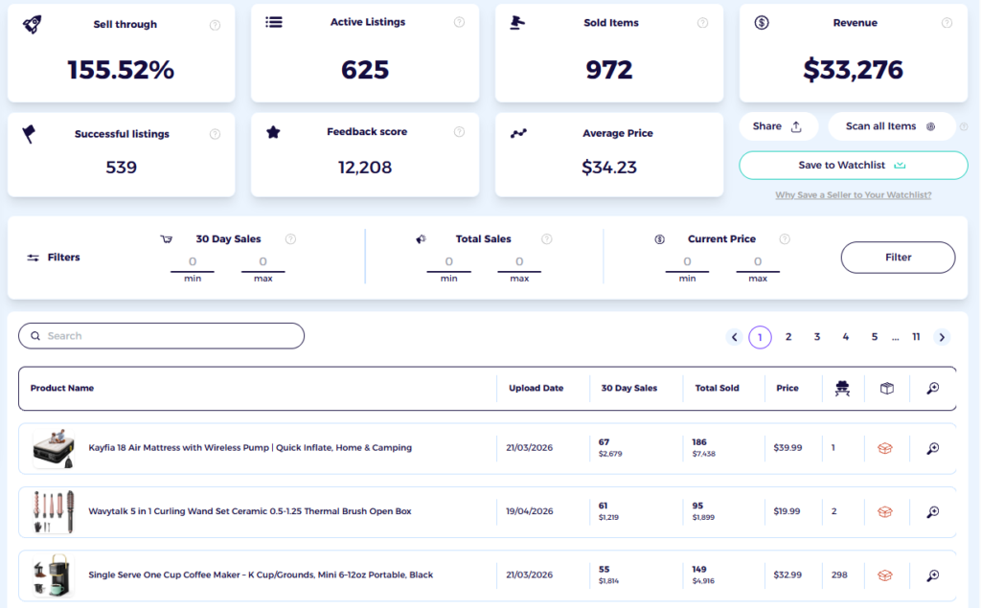Click the dollar icon on Revenue card
The image size is (981, 608).
click(x=762, y=23)
